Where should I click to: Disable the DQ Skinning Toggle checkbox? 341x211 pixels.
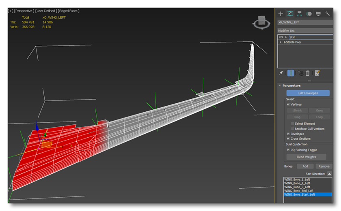pos(288,150)
